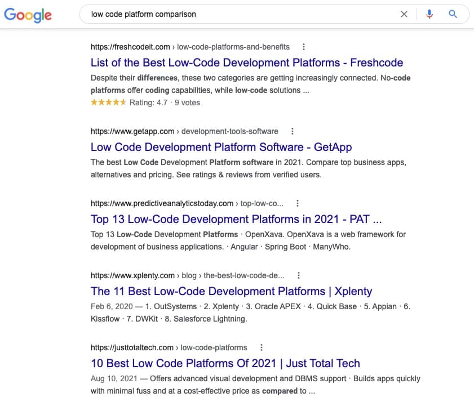474x406 pixels.
Task: Click the www.xplenty.com URL breadcrumb
Action: pyautogui.click(x=188, y=275)
